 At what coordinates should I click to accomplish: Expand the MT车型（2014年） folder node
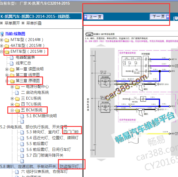coord(1,40)
